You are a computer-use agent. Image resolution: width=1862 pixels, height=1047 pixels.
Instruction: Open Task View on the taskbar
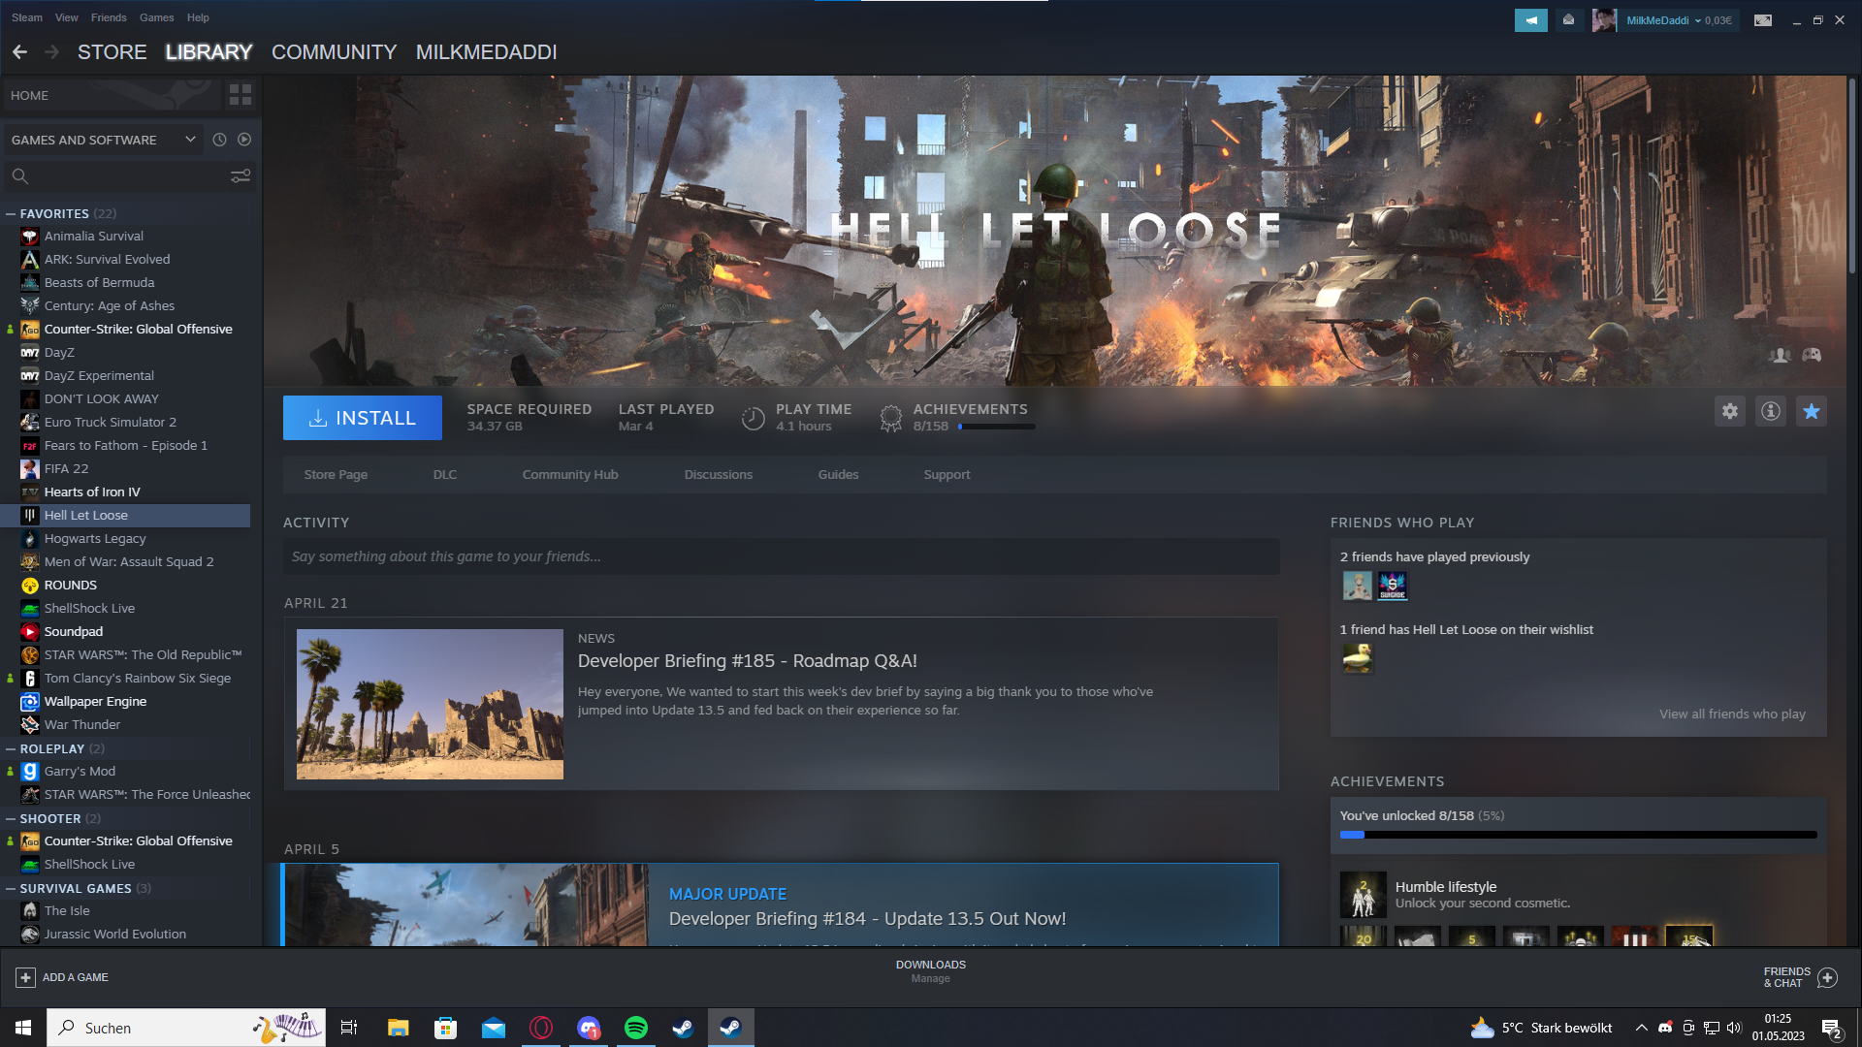pyautogui.click(x=349, y=1028)
